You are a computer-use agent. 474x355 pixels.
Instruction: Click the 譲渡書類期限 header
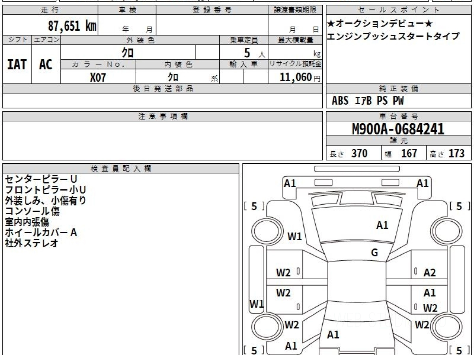coord(295,10)
